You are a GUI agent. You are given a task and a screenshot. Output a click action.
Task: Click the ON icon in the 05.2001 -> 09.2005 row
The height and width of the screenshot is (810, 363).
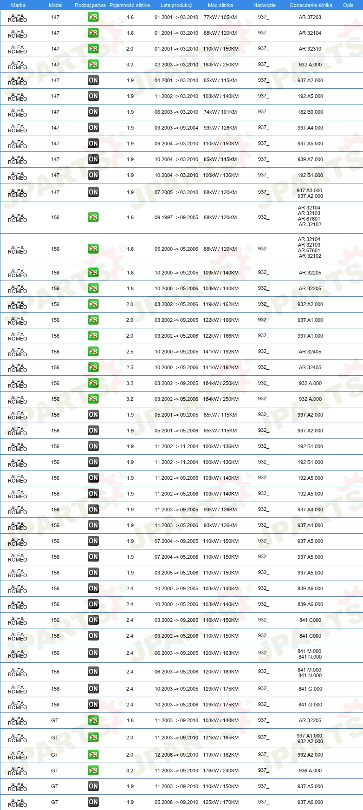(93, 415)
